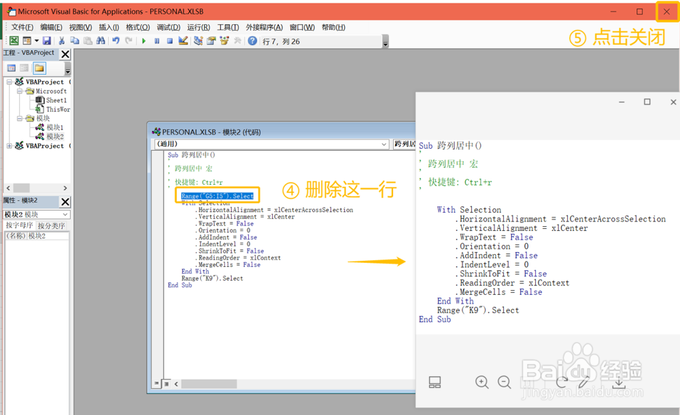Screen dimensions: 680x415
Task: Collapse the Microsoft objects folder node
Action: click(20, 91)
